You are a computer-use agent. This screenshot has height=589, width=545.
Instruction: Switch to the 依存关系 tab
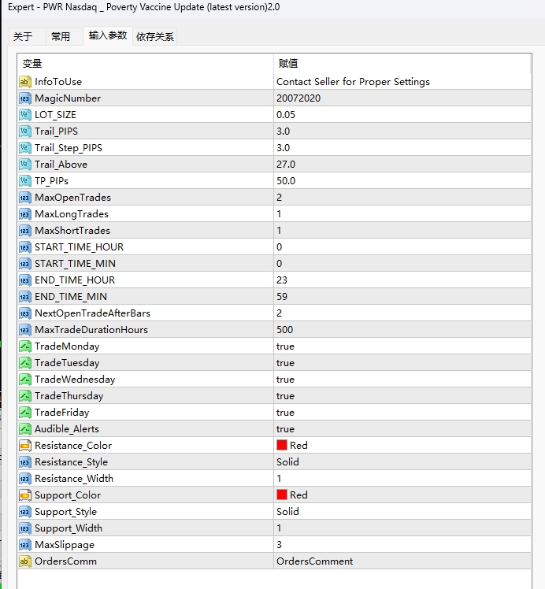click(x=155, y=36)
